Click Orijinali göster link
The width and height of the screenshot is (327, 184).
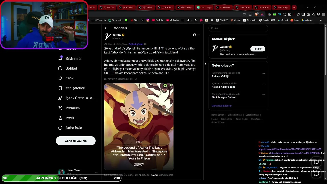pos(136,44)
